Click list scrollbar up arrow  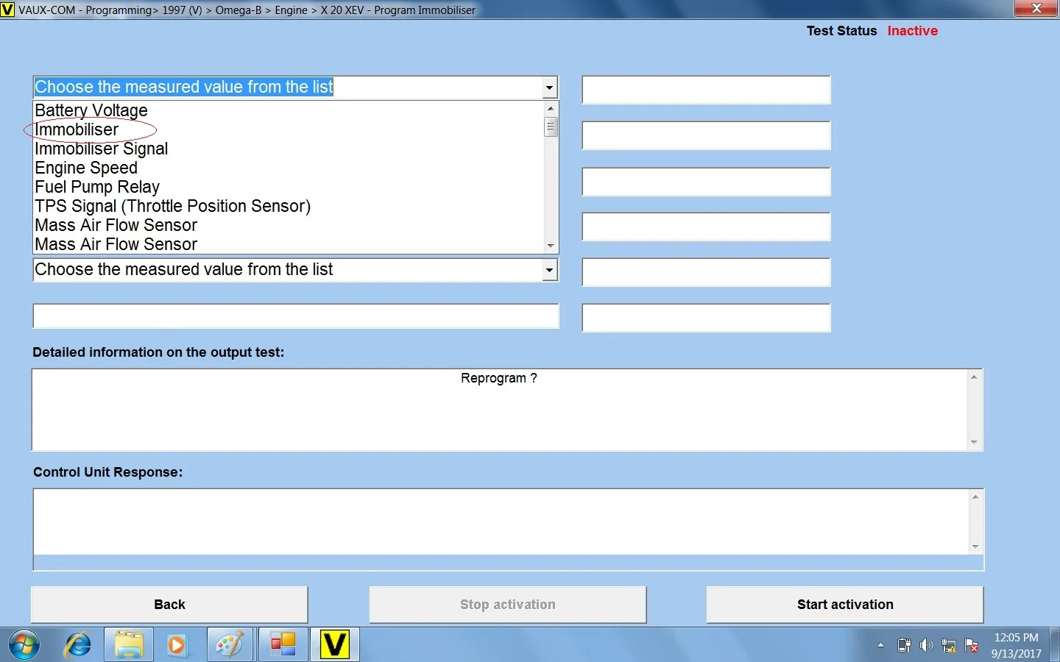pos(551,109)
